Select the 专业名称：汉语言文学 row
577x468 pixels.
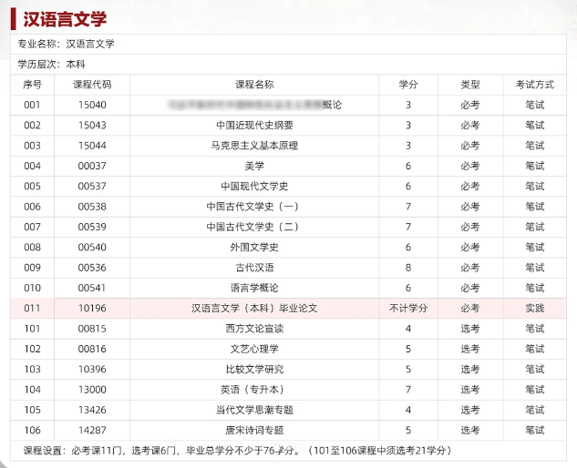(x=288, y=44)
